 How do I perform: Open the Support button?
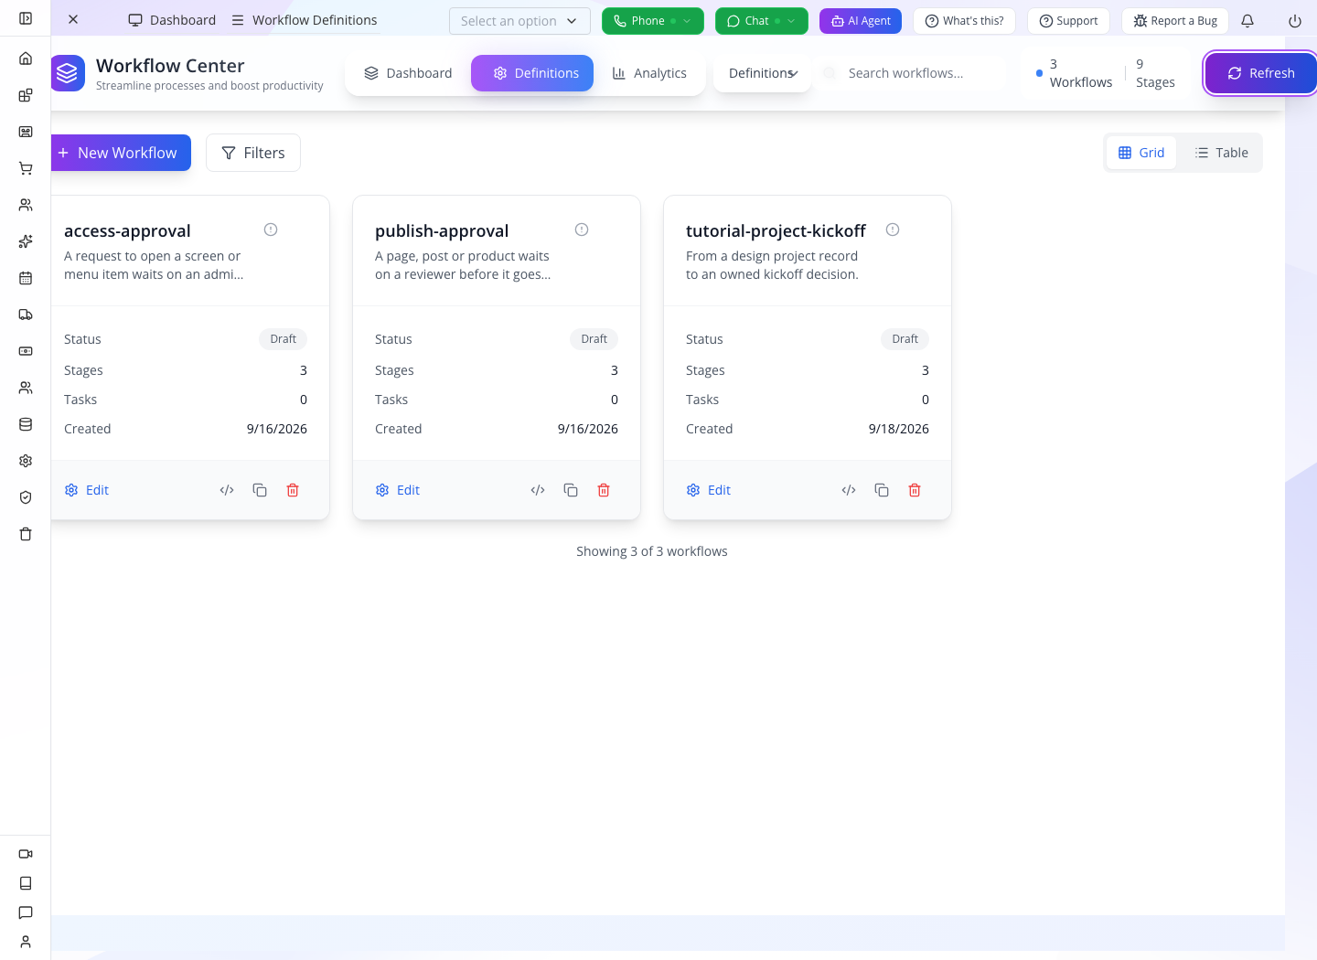(1068, 21)
